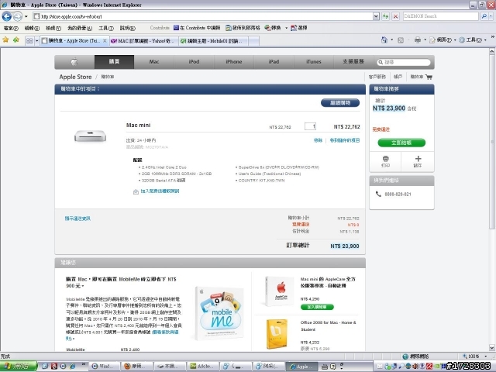Open the Quick Tabs dropdown arrow
Viewport: 496px width, 372px height.
click(36, 41)
